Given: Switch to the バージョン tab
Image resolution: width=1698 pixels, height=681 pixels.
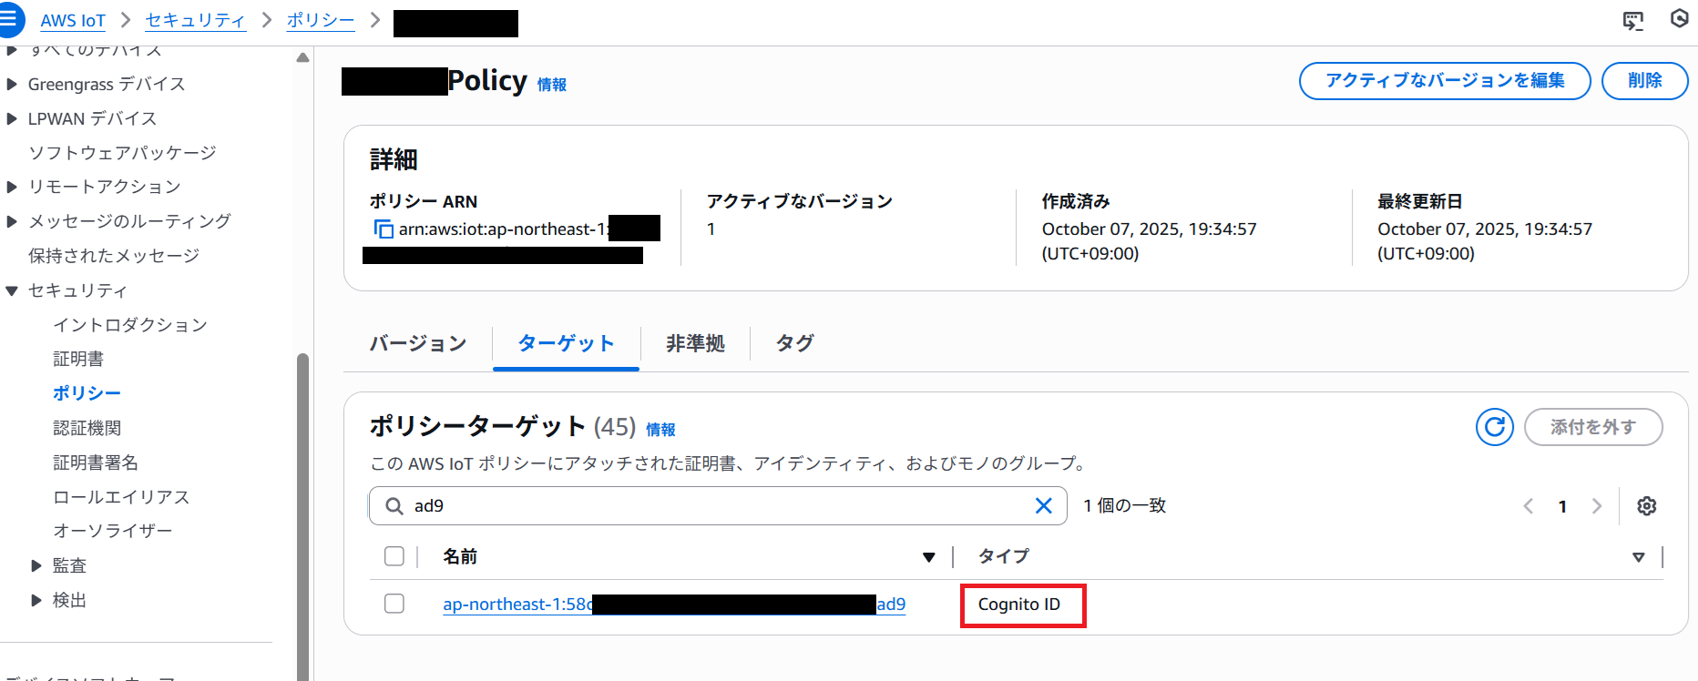Looking at the screenshot, I should (x=418, y=343).
